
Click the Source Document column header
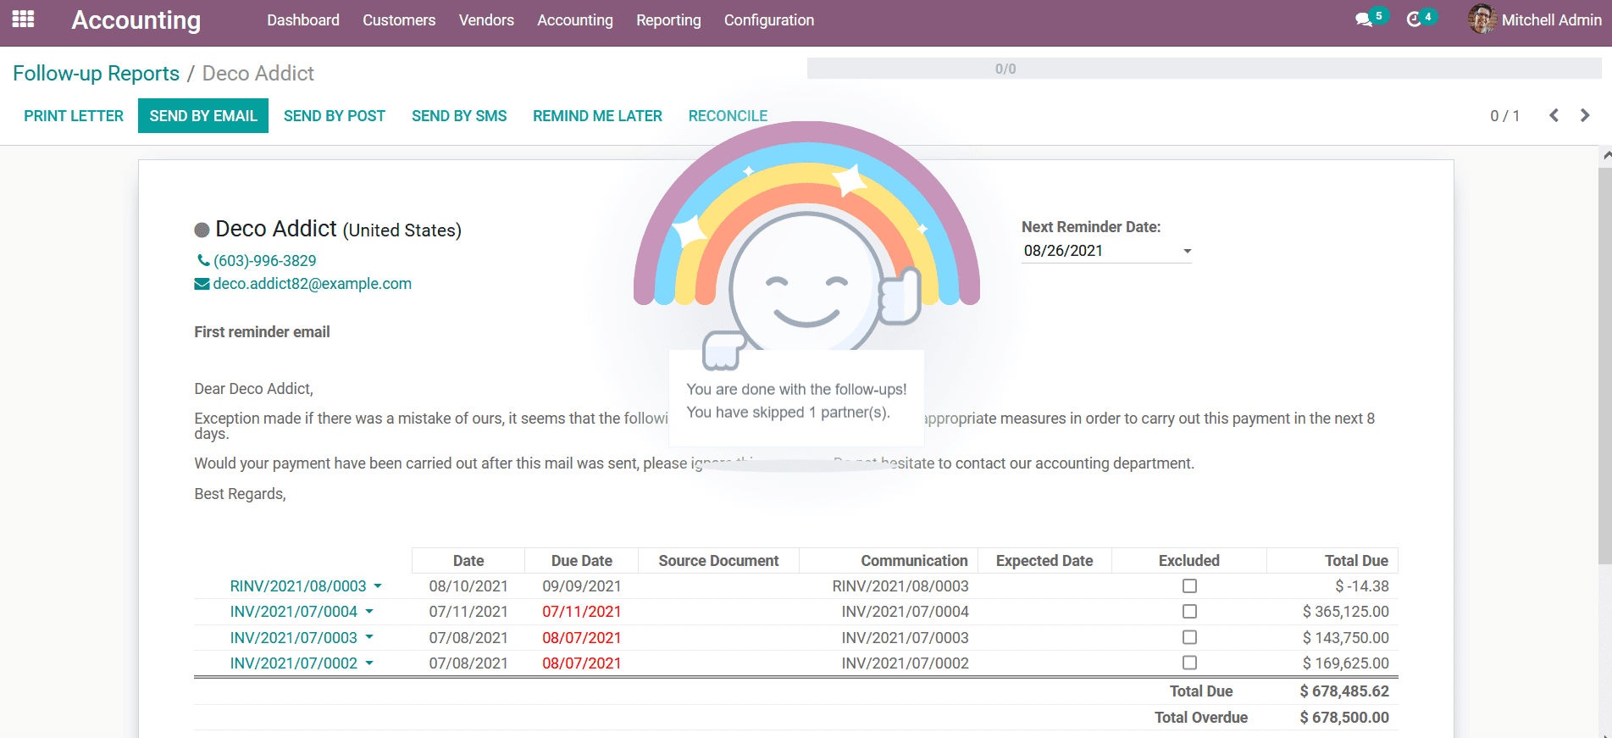[x=718, y=561]
